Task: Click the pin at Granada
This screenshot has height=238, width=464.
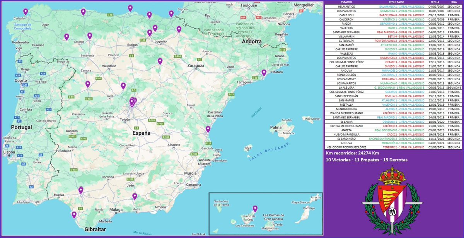Action: (x=135, y=196)
